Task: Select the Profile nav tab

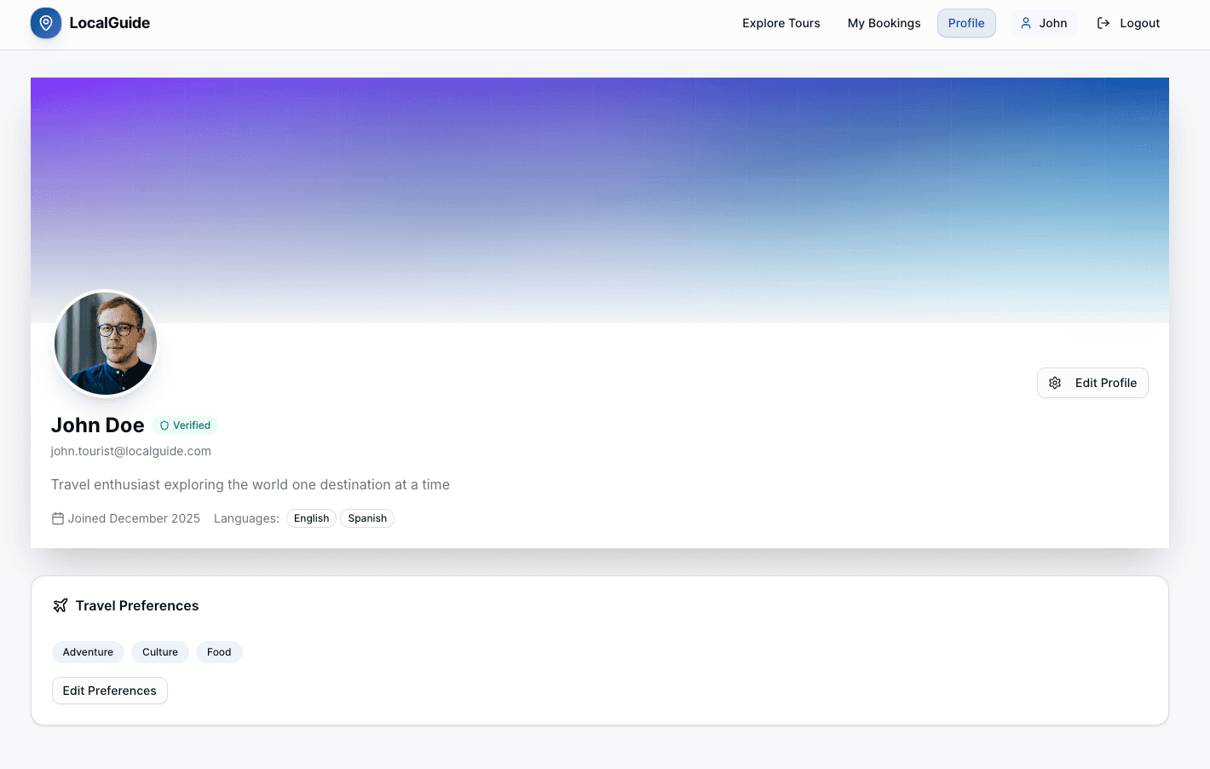Action: 965,23
